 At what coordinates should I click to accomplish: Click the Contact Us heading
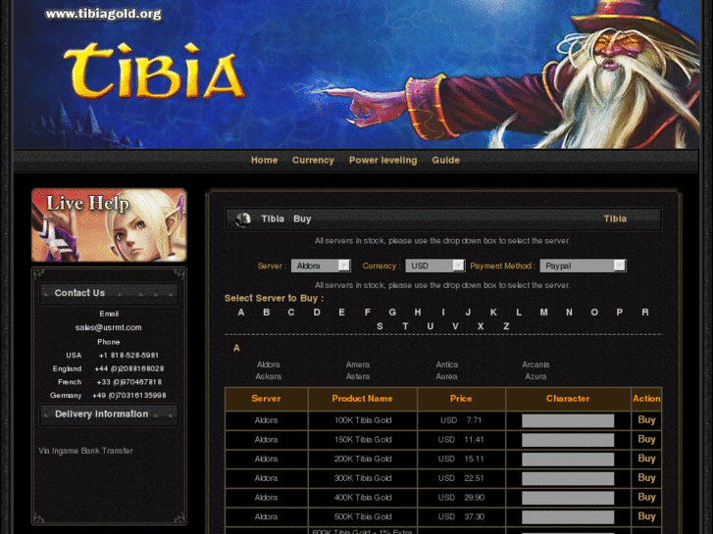click(79, 293)
